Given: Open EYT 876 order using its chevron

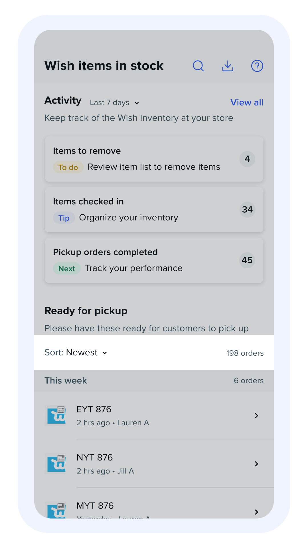Looking at the screenshot, I should click(x=256, y=416).
